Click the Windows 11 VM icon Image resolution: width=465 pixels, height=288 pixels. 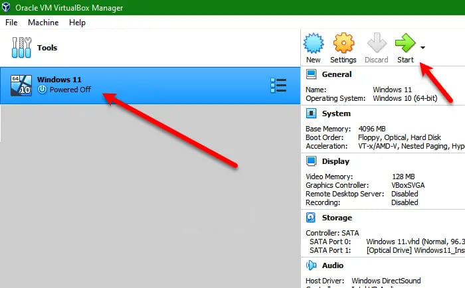pyautogui.click(x=22, y=85)
